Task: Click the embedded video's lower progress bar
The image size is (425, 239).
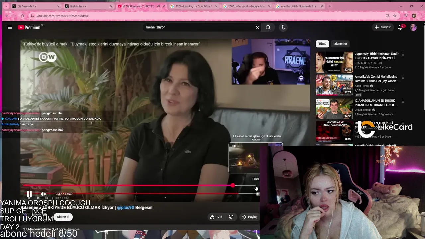Action: click(x=139, y=193)
